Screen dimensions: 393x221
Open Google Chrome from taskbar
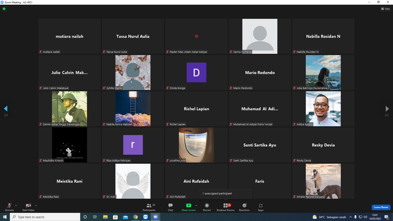(x=135, y=217)
